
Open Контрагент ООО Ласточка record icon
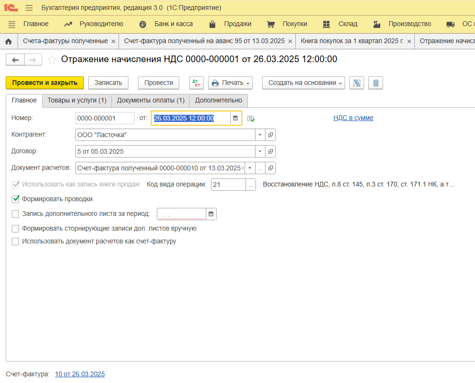[271, 135]
